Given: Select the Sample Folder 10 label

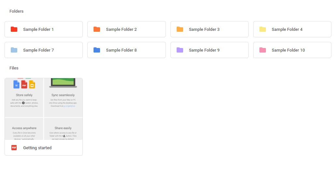Looking at the screenshot, I should pos(288,50).
